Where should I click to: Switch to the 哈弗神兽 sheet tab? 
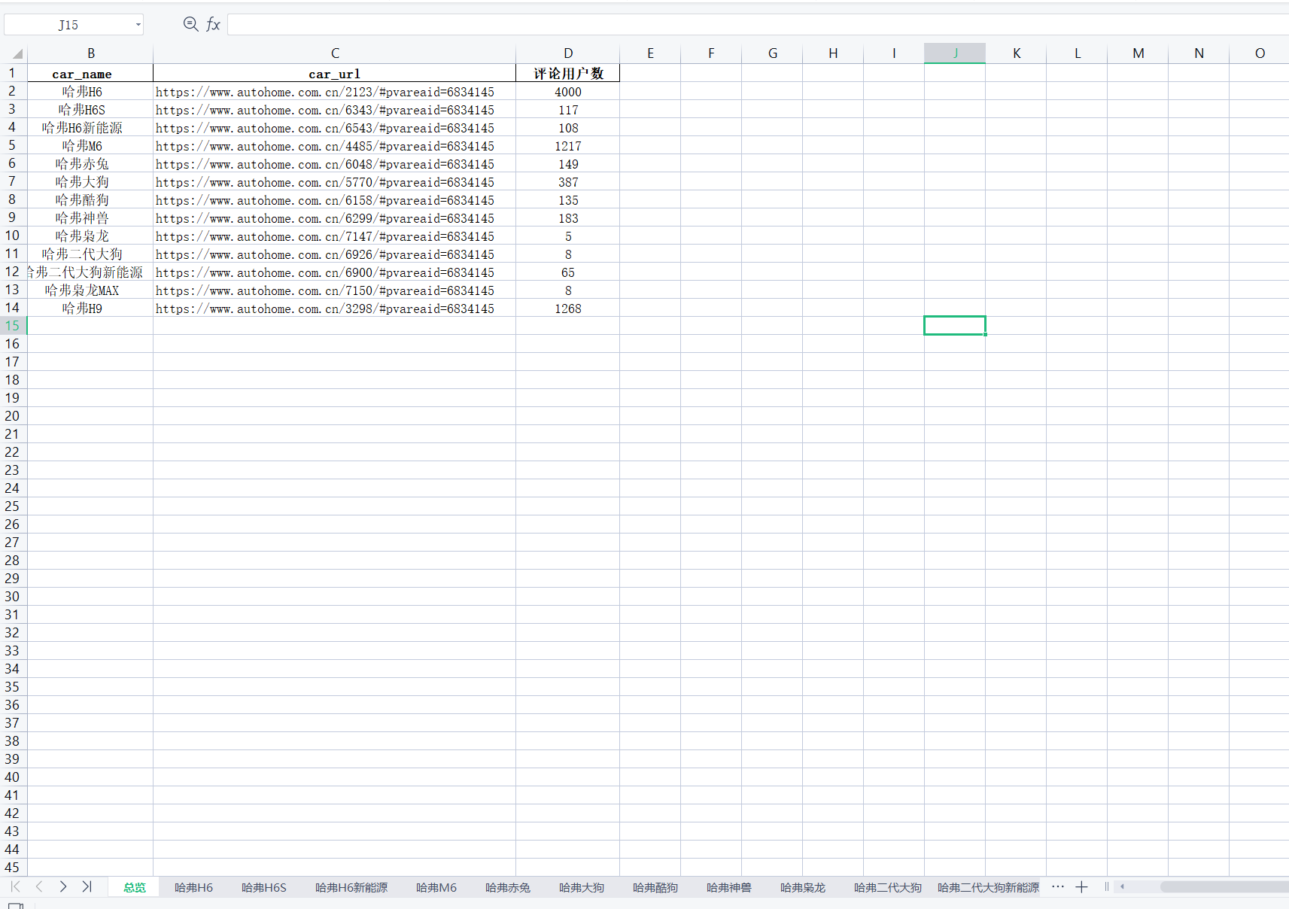729,887
